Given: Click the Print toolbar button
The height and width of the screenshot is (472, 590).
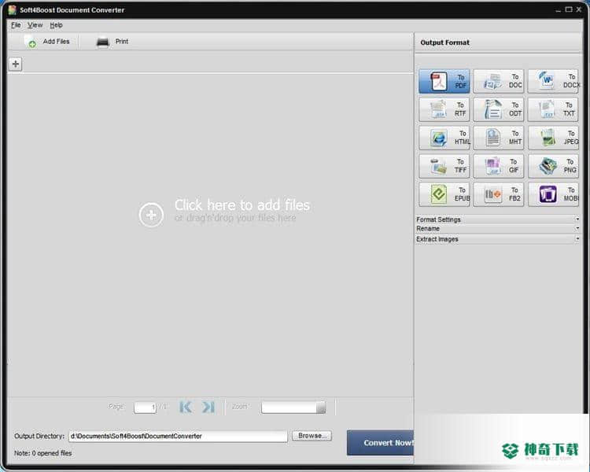Looking at the screenshot, I should coord(112,42).
